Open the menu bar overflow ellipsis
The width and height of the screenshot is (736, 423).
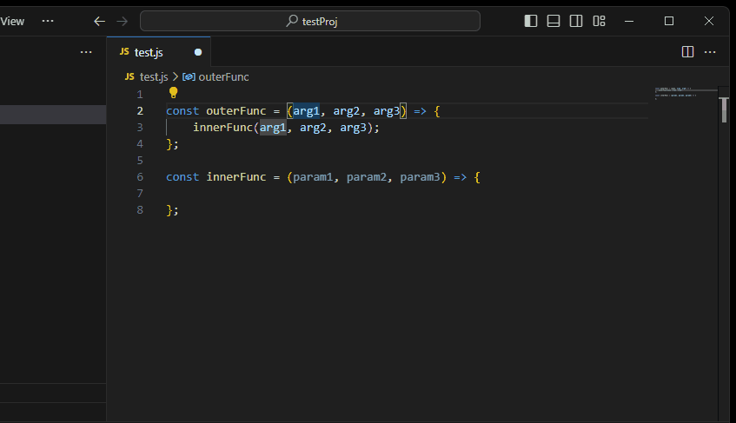(x=48, y=21)
